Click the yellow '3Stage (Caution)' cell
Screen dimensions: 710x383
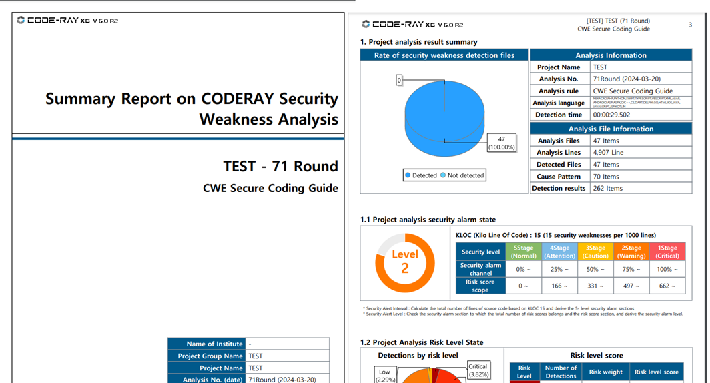tap(595, 252)
